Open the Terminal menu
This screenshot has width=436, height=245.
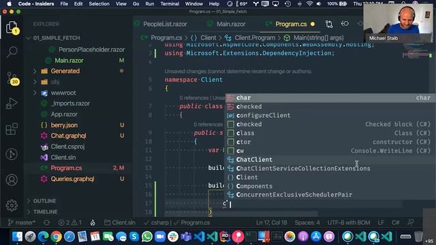coord(170,4)
